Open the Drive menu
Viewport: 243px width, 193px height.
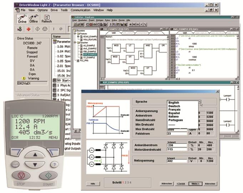pyautogui.click(x=54, y=10)
